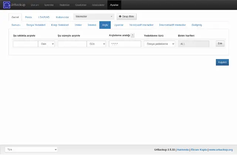The width and height of the screenshot is (237, 155).
Task: Click the Ekranı Kapla link
Action: [199, 150]
